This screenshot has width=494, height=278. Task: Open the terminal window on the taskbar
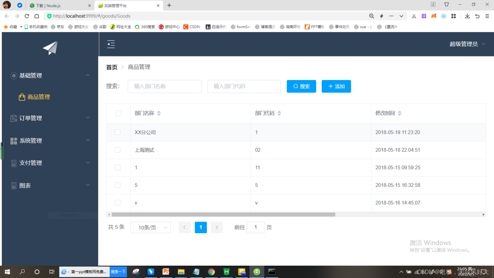pos(272,272)
